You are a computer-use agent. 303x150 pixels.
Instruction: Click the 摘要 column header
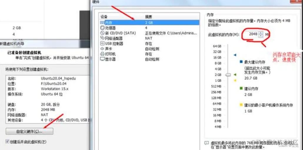148,17
